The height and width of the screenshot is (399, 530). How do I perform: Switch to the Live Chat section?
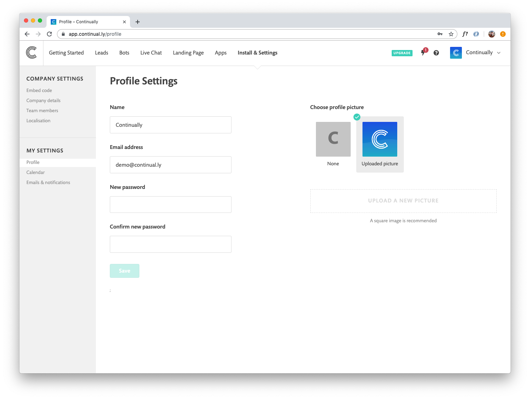pos(151,53)
